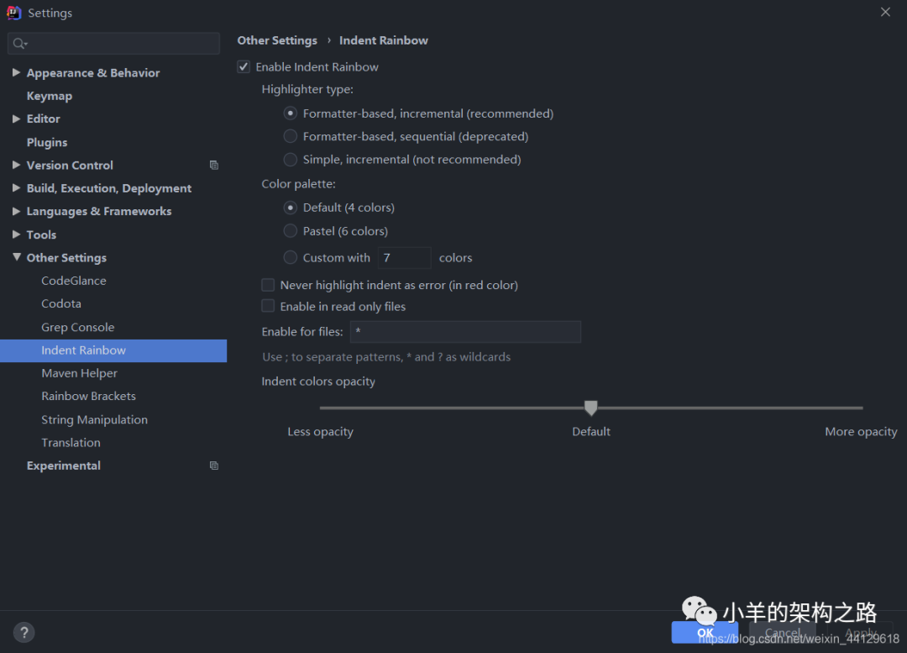
Task: Click the Cancel button
Action: tap(782, 632)
